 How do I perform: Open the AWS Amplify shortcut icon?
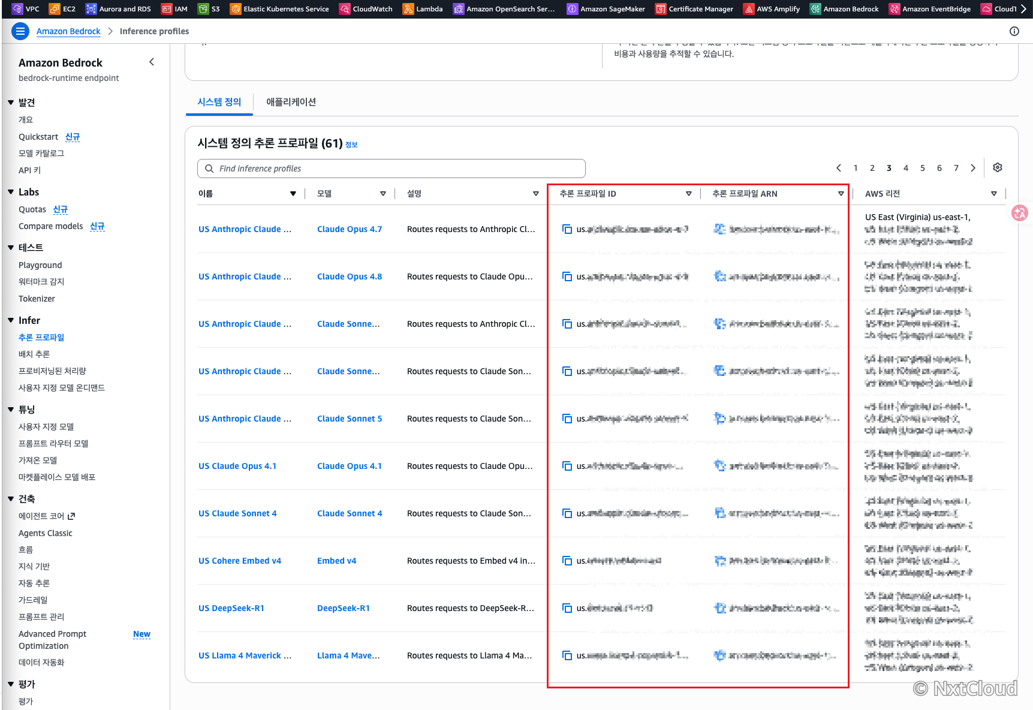[749, 9]
